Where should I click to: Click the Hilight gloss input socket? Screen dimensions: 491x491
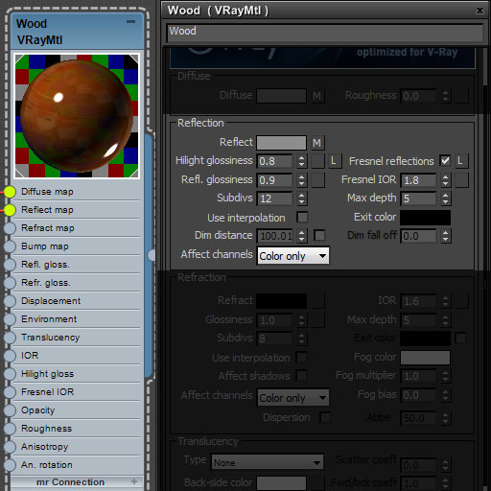click(x=10, y=374)
